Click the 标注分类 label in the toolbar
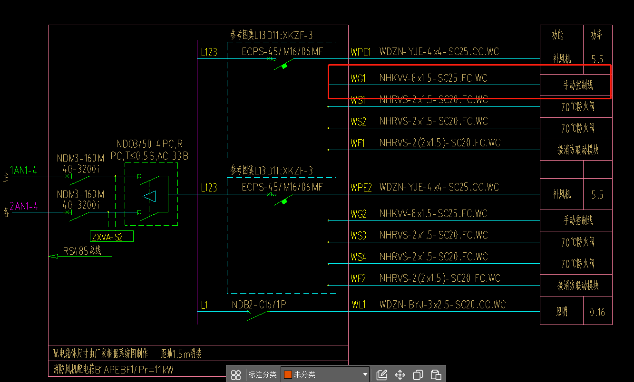634x382 pixels. 262,375
